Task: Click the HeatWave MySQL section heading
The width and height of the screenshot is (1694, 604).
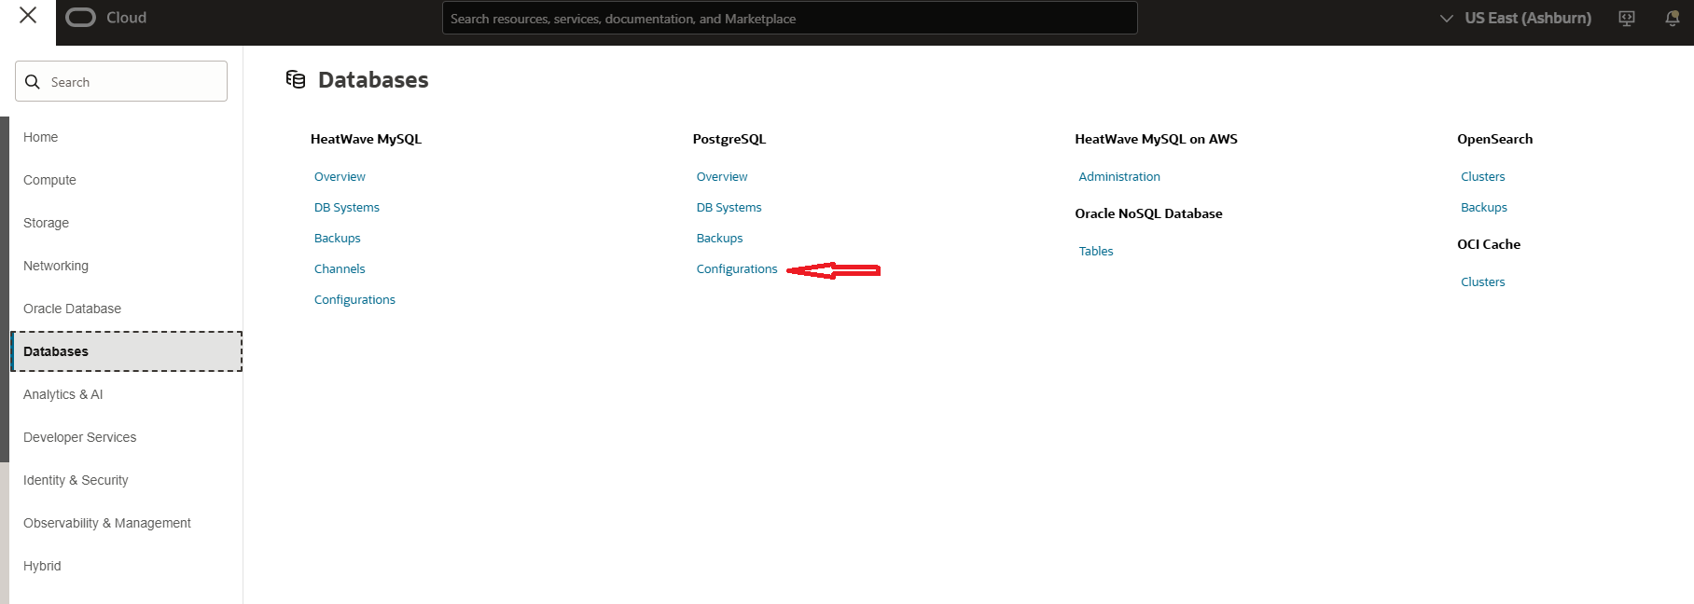Action: pos(366,139)
